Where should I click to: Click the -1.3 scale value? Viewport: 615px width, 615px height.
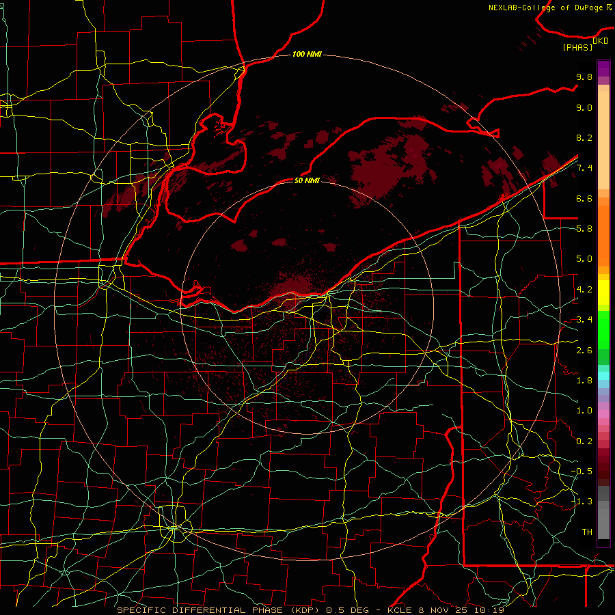coord(582,502)
